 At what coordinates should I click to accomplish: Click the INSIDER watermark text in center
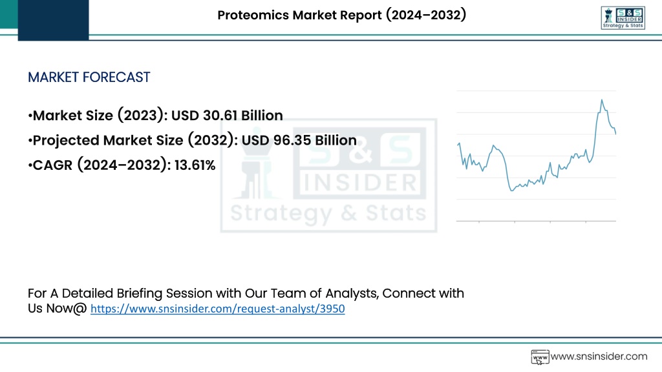click(360, 183)
